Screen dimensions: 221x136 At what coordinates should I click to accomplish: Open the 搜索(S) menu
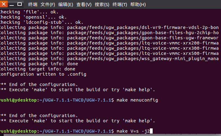tap(102, 5)
